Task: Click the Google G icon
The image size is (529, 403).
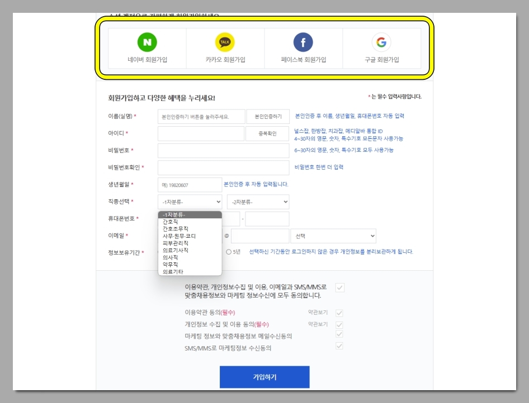Action: [x=381, y=42]
